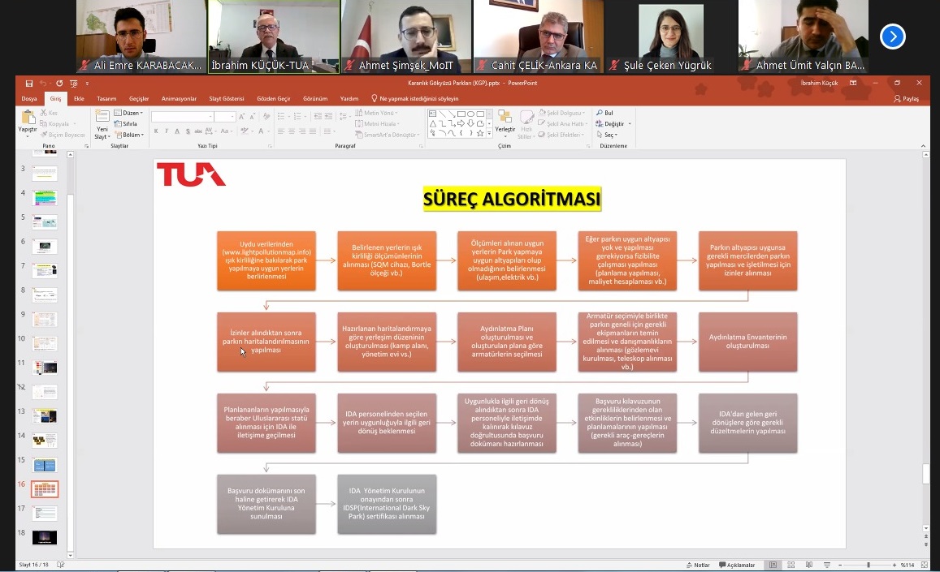Screen dimensions: 940x572
Task: Click the Yeni Slayt (new slide) icon
Action: click(102, 118)
